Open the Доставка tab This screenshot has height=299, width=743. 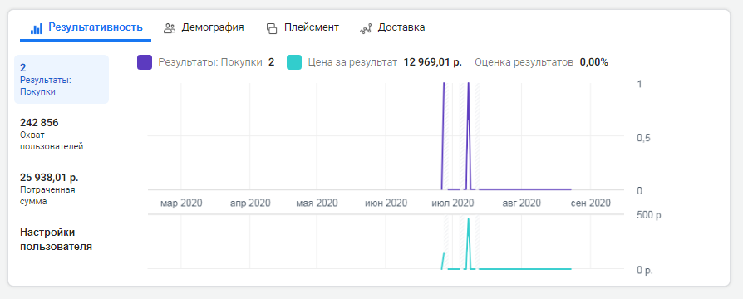click(392, 27)
